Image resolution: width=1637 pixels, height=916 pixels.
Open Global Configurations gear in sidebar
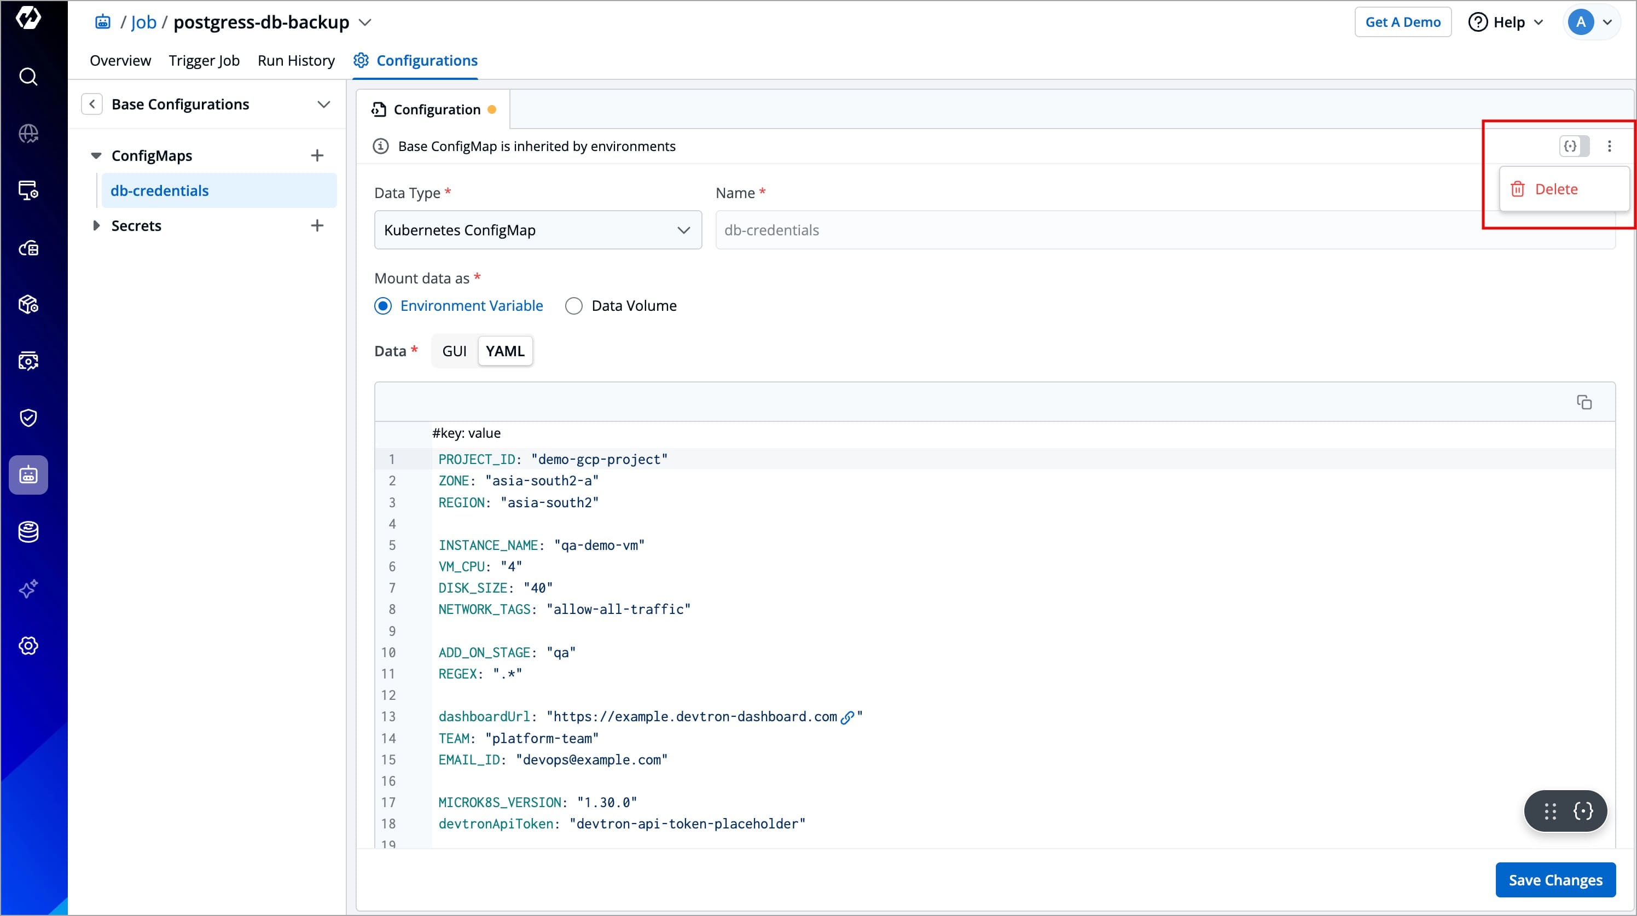click(28, 646)
